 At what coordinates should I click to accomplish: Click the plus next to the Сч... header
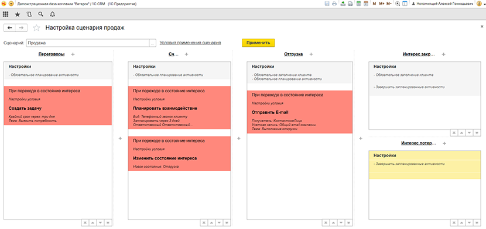(187, 54)
